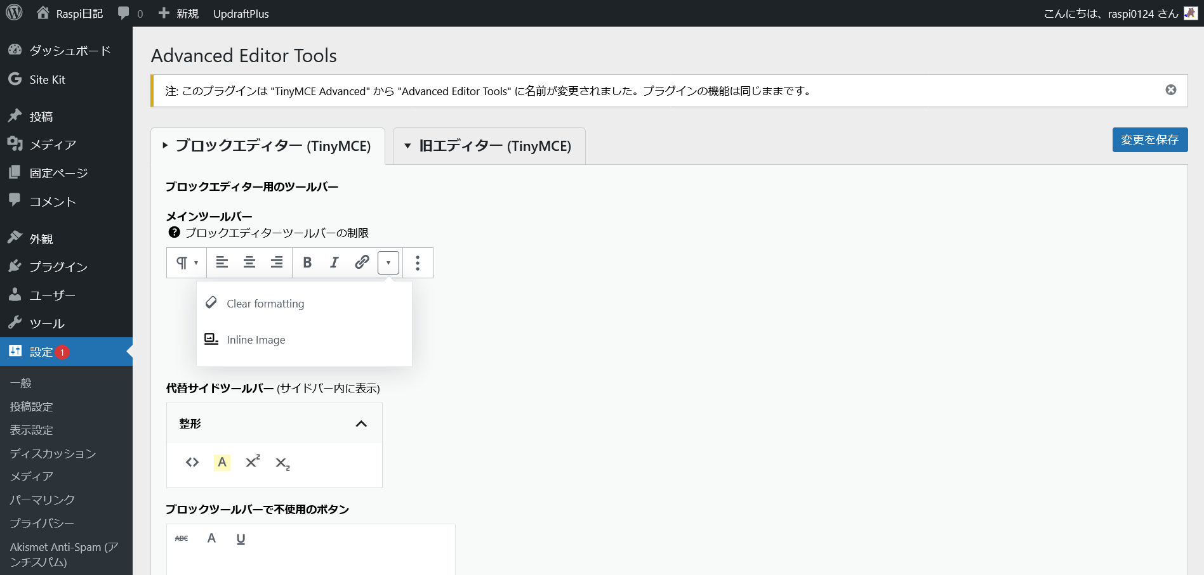This screenshot has width=1204, height=575.
Task: Click the insert link icon
Action: (x=362, y=262)
